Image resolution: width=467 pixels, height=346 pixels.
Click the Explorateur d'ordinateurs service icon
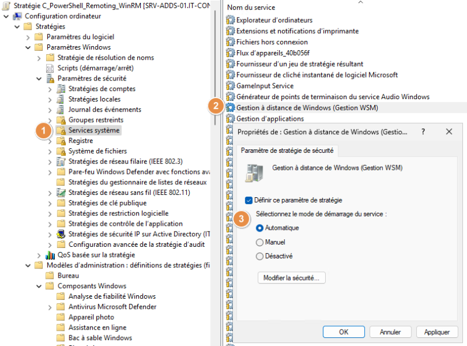point(230,20)
